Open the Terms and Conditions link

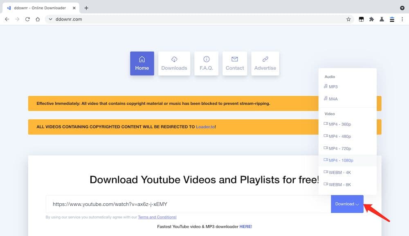(x=157, y=217)
